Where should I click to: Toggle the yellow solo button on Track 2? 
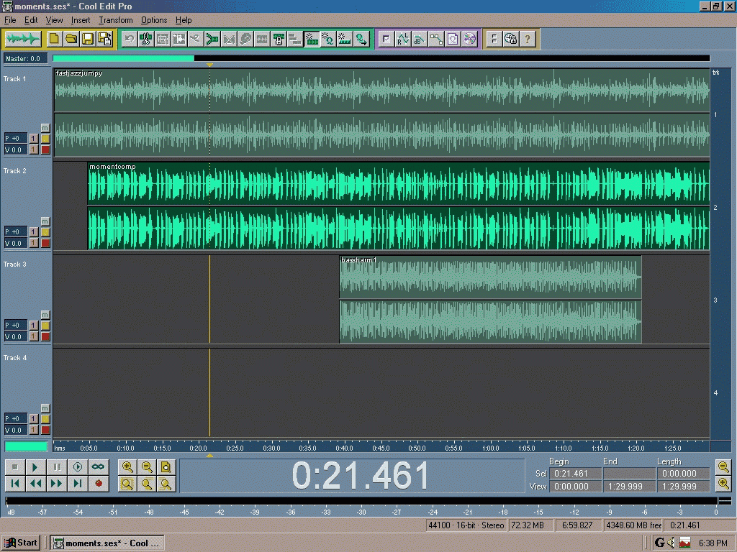(x=45, y=232)
